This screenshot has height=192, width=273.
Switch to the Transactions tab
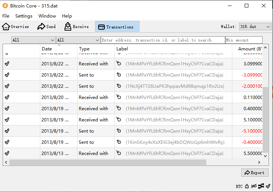(117, 27)
